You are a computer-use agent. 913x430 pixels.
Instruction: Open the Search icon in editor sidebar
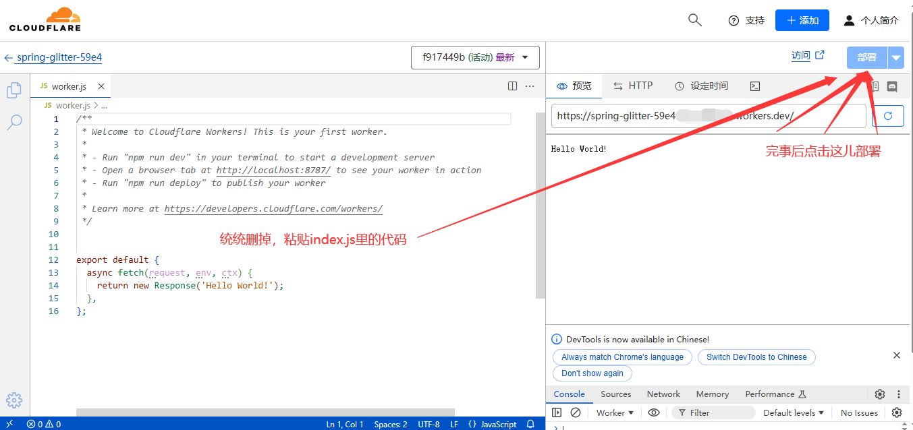point(13,122)
